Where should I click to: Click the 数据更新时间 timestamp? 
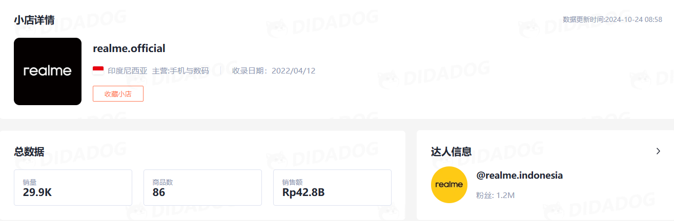(x=612, y=19)
